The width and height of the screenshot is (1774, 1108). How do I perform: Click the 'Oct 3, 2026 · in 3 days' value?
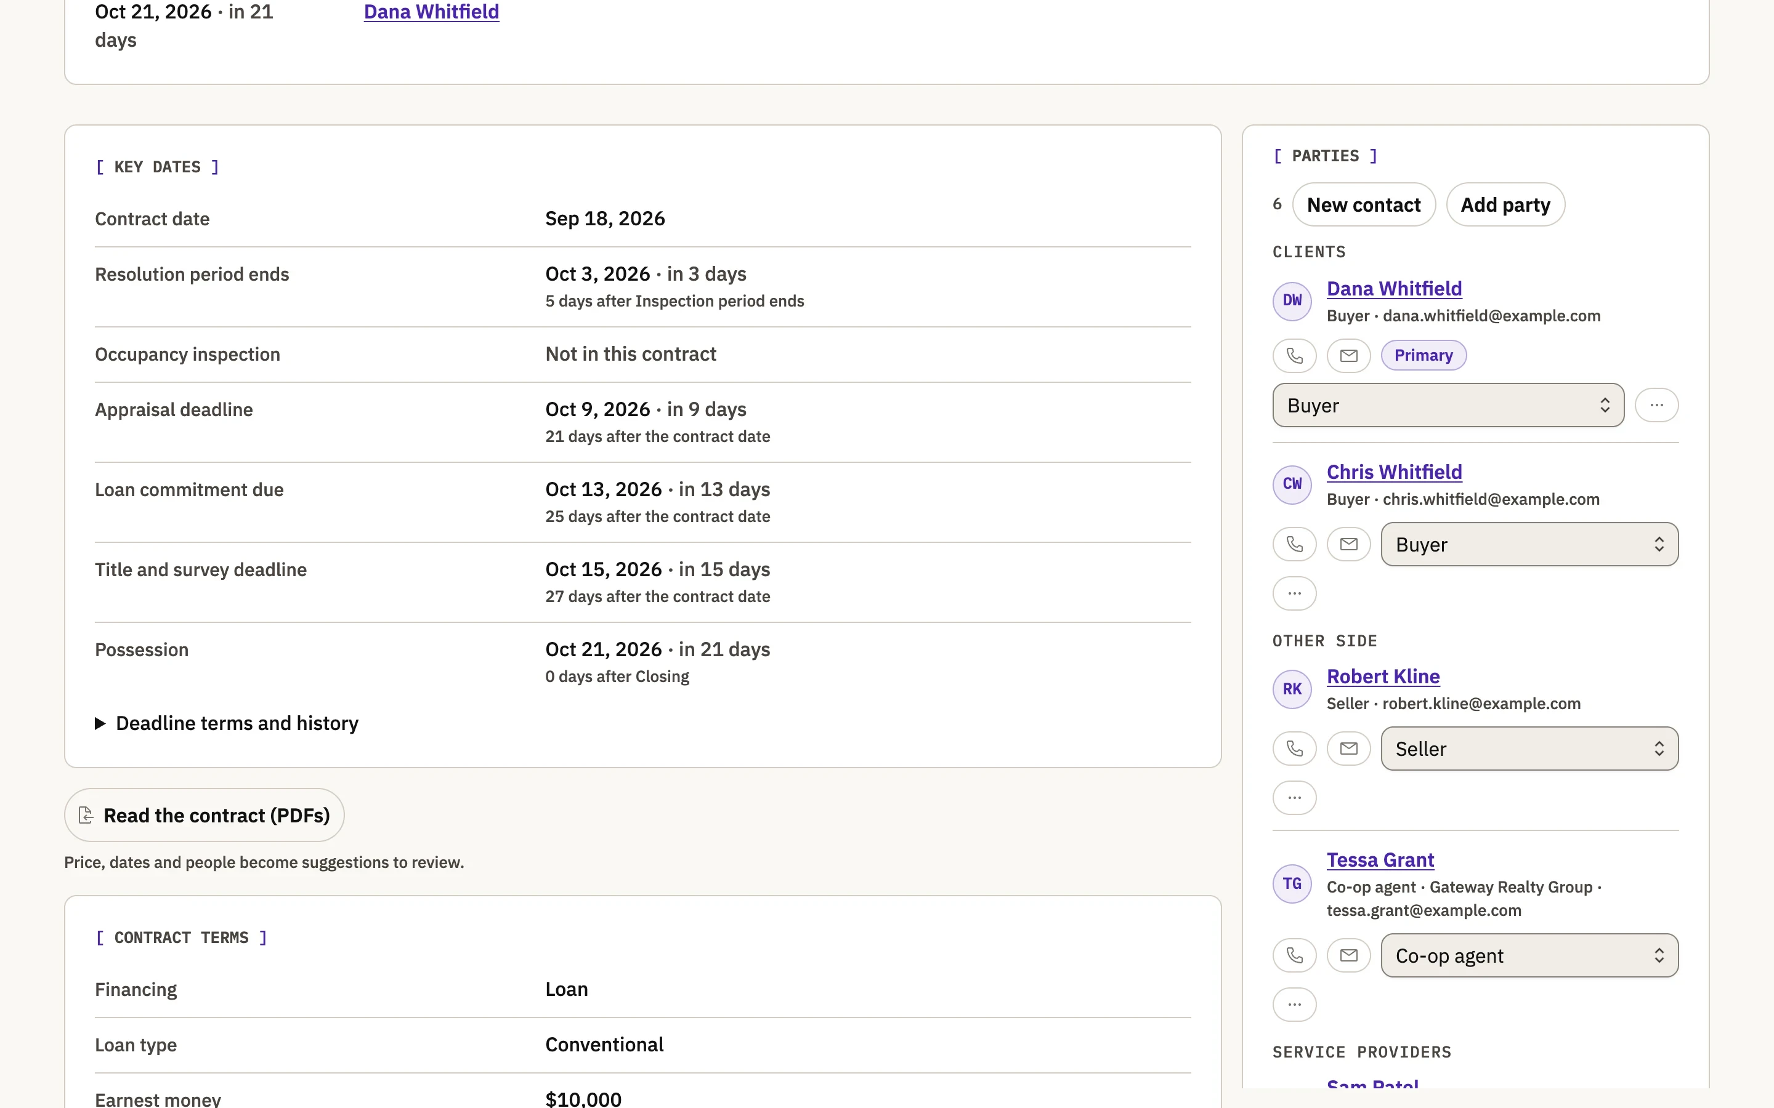645,274
